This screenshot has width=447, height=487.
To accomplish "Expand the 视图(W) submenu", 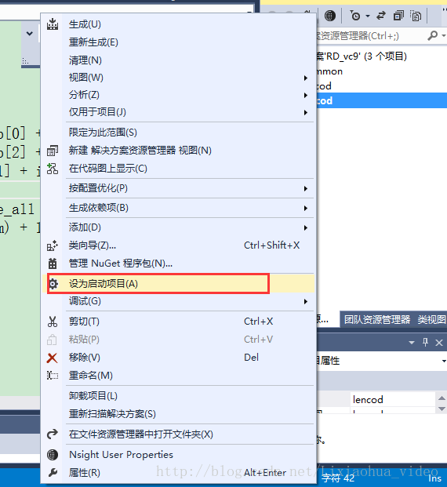I will [306, 78].
